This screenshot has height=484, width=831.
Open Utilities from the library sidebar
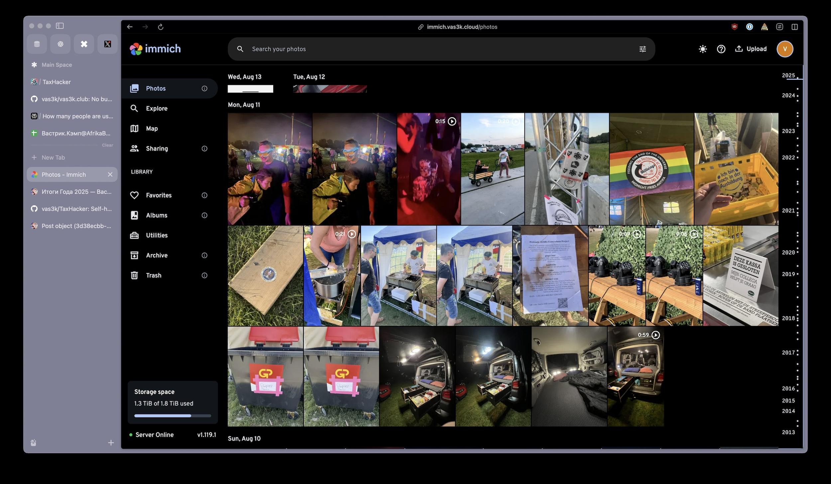156,235
